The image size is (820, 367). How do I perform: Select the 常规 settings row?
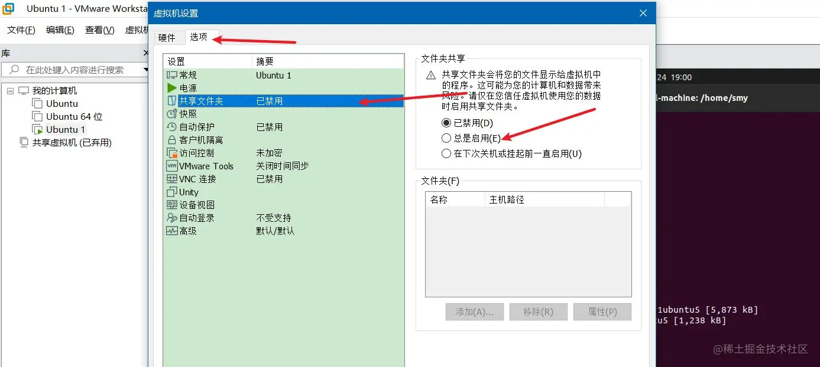(x=284, y=75)
